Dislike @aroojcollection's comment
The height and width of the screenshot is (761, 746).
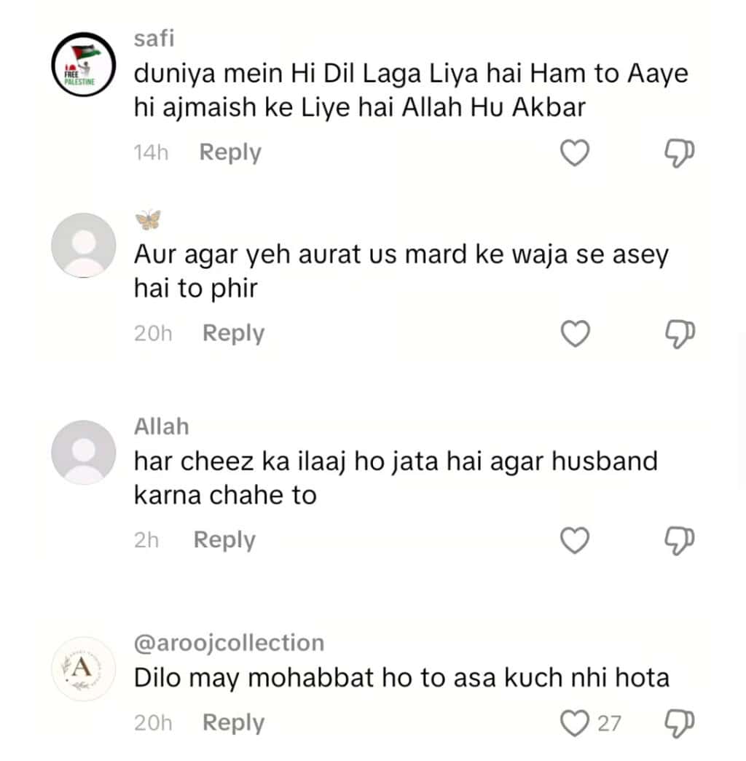pos(680,723)
